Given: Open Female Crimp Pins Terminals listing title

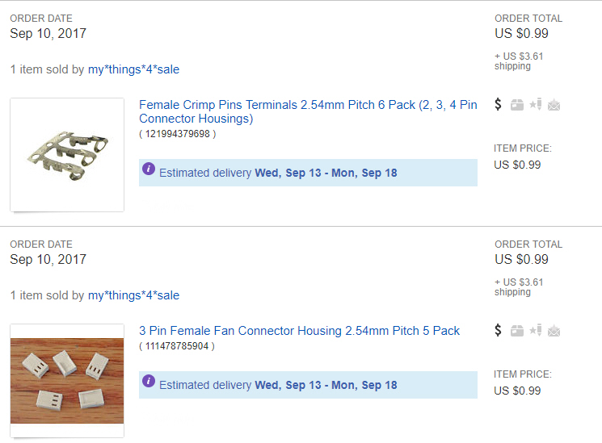Looking at the screenshot, I should (x=308, y=111).
